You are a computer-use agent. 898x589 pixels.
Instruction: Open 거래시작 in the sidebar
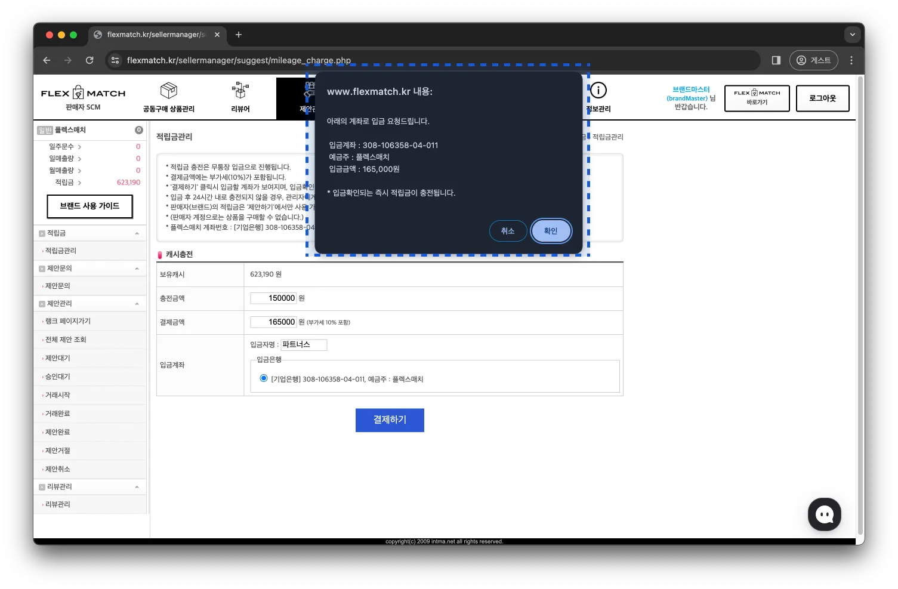click(x=58, y=395)
